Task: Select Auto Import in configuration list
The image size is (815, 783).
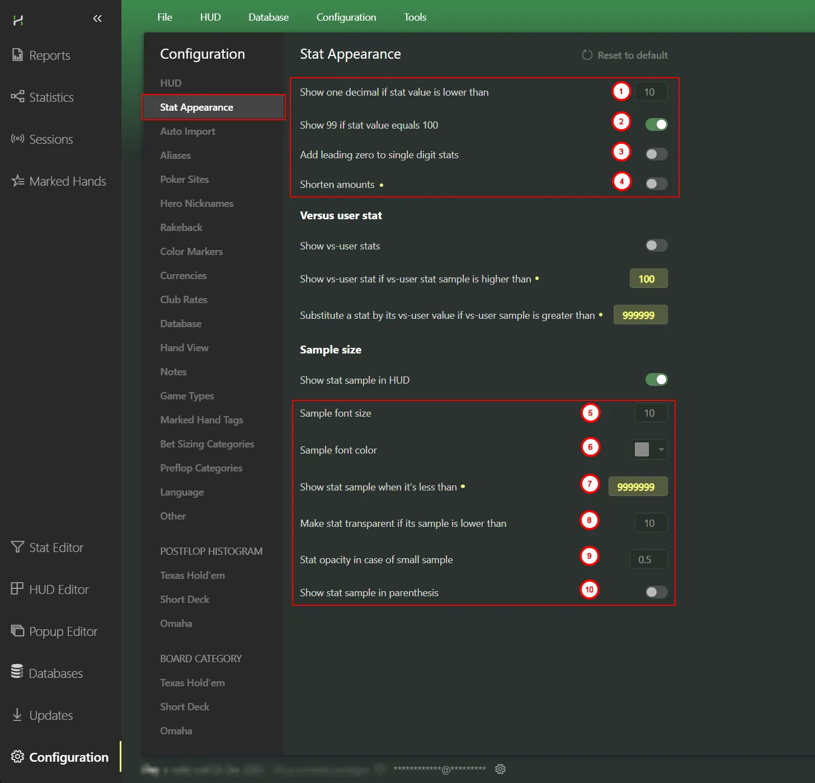Action: [187, 131]
